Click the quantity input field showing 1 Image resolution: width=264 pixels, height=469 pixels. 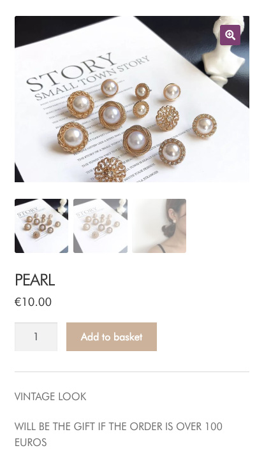point(36,337)
